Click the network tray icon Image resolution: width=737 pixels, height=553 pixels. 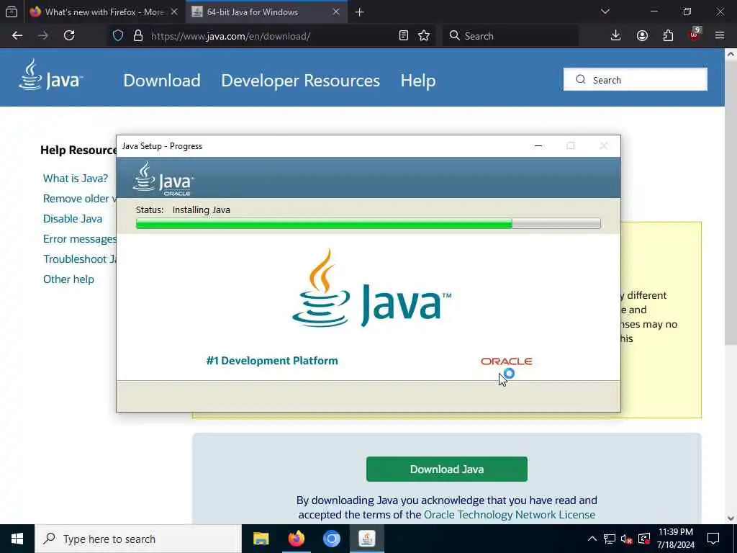[609, 539]
